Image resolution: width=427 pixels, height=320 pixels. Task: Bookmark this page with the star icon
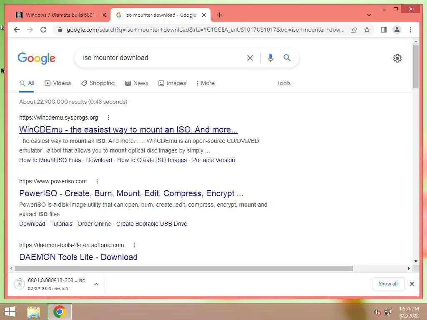tap(367, 30)
